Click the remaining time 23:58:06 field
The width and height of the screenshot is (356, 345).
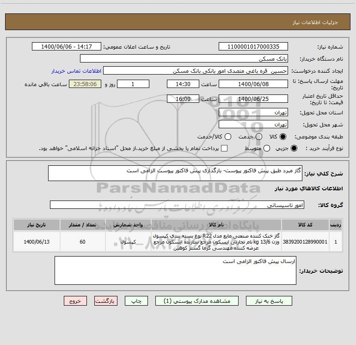point(85,84)
